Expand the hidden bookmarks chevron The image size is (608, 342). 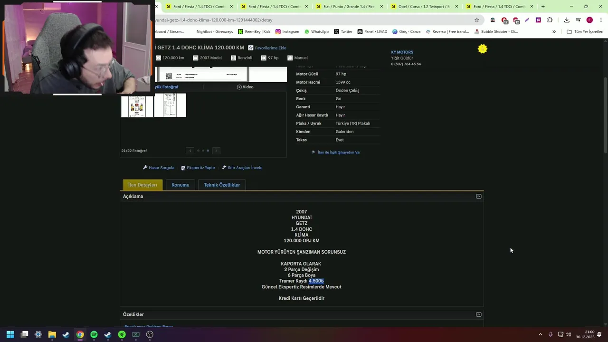click(x=554, y=32)
